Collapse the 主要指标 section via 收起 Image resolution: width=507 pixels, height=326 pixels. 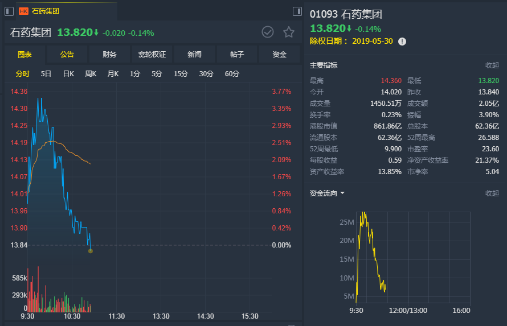[492, 65]
